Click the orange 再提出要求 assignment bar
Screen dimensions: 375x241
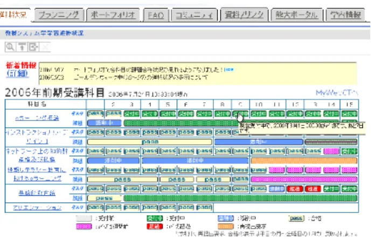(x=304, y=160)
